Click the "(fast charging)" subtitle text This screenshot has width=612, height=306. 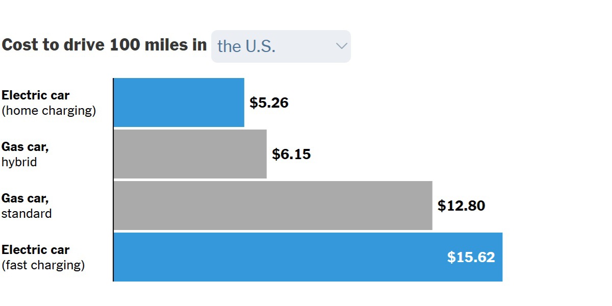[x=43, y=265]
